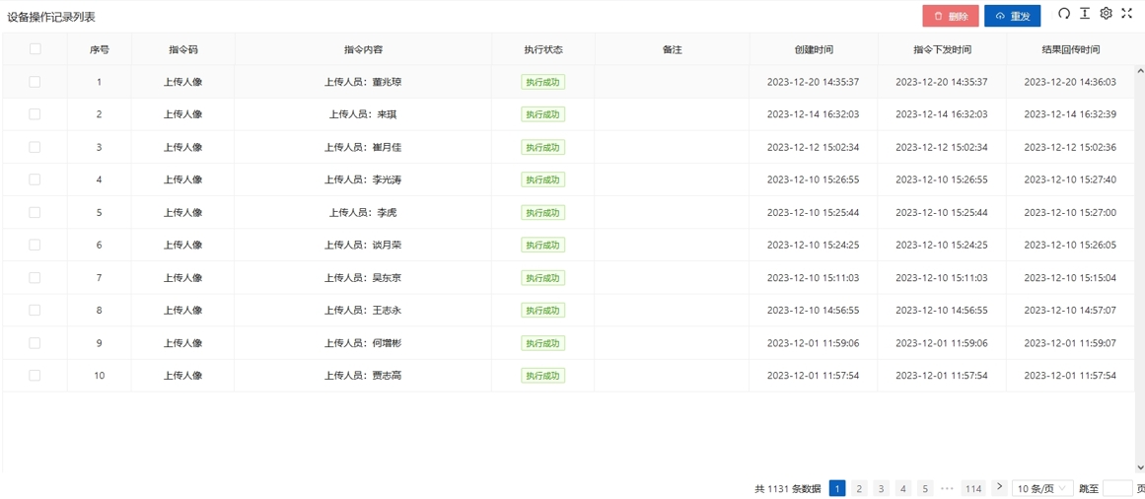Click the 创建时间 column header
Image resolution: width=1145 pixels, height=499 pixels.
coord(814,49)
